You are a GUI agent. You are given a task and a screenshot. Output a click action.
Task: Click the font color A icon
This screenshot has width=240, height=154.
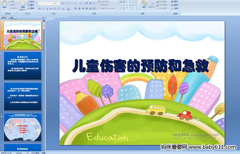[x=68, y=9]
